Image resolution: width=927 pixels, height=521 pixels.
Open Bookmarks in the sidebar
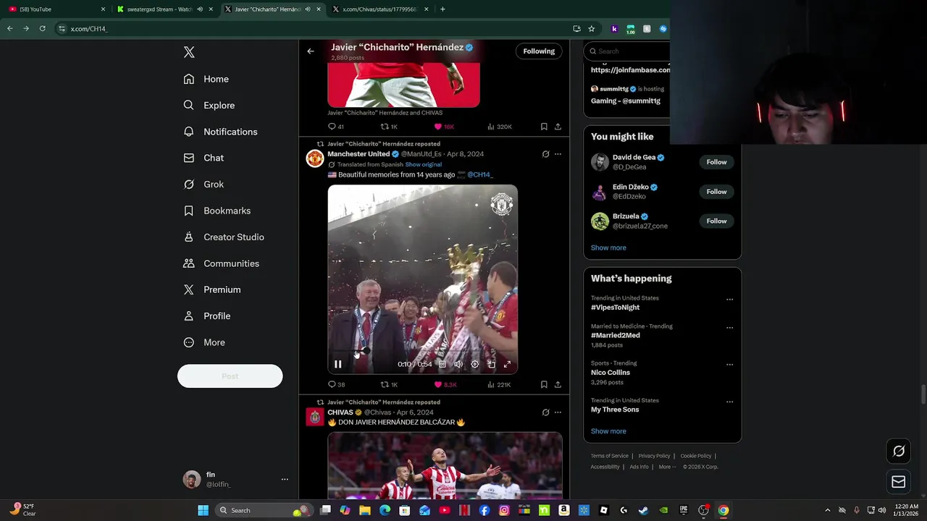(x=217, y=211)
